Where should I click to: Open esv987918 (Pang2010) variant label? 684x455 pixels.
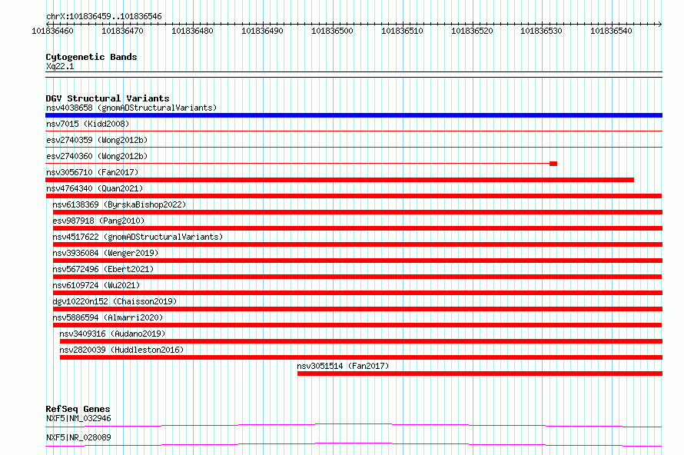[x=98, y=221]
